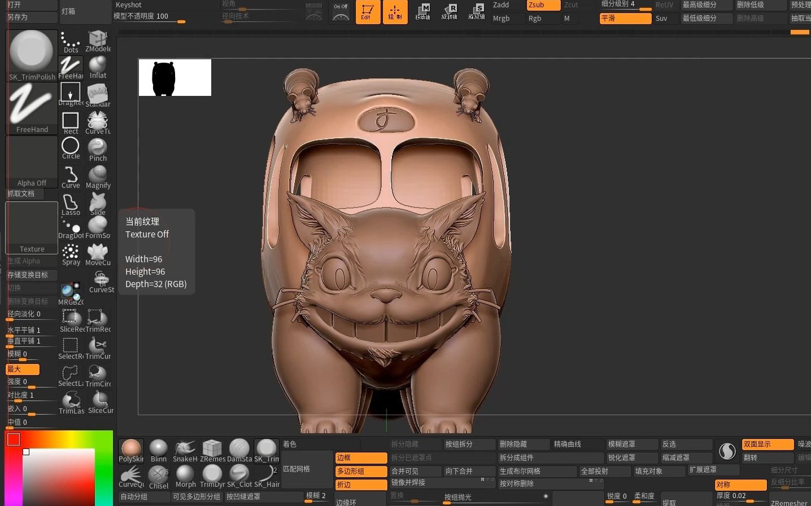This screenshot has height=506, width=811.
Task: Select the TrimLas trim lasso tool
Action: [x=70, y=401]
